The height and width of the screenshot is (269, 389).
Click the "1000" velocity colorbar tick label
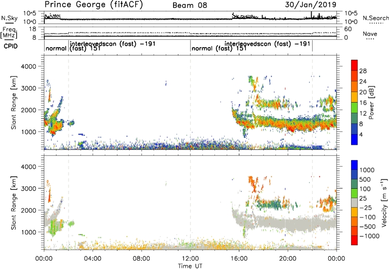(x=367, y=170)
